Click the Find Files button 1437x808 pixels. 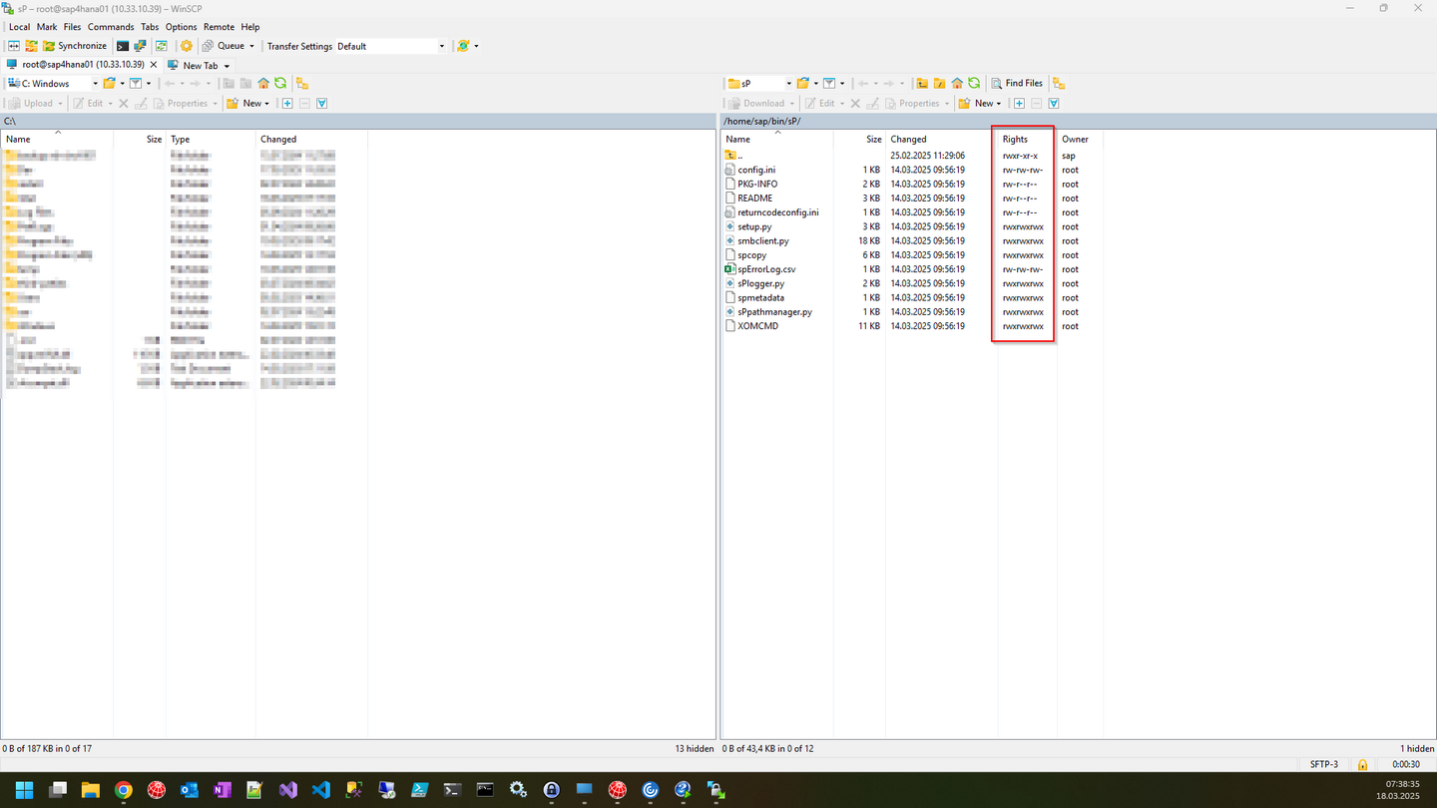coord(1017,84)
